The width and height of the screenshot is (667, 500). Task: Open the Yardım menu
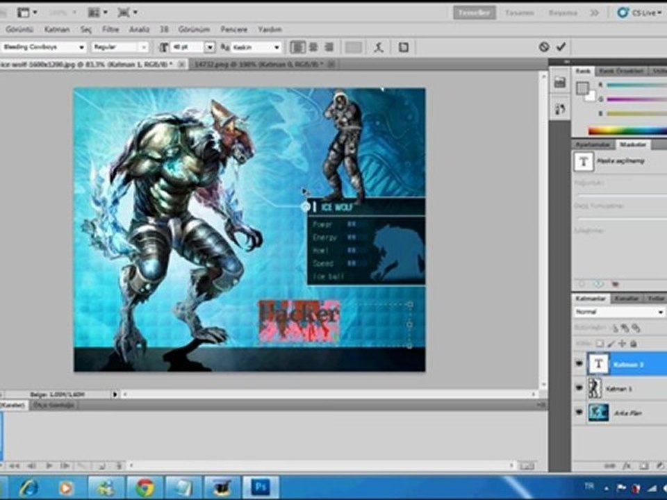tap(270, 29)
